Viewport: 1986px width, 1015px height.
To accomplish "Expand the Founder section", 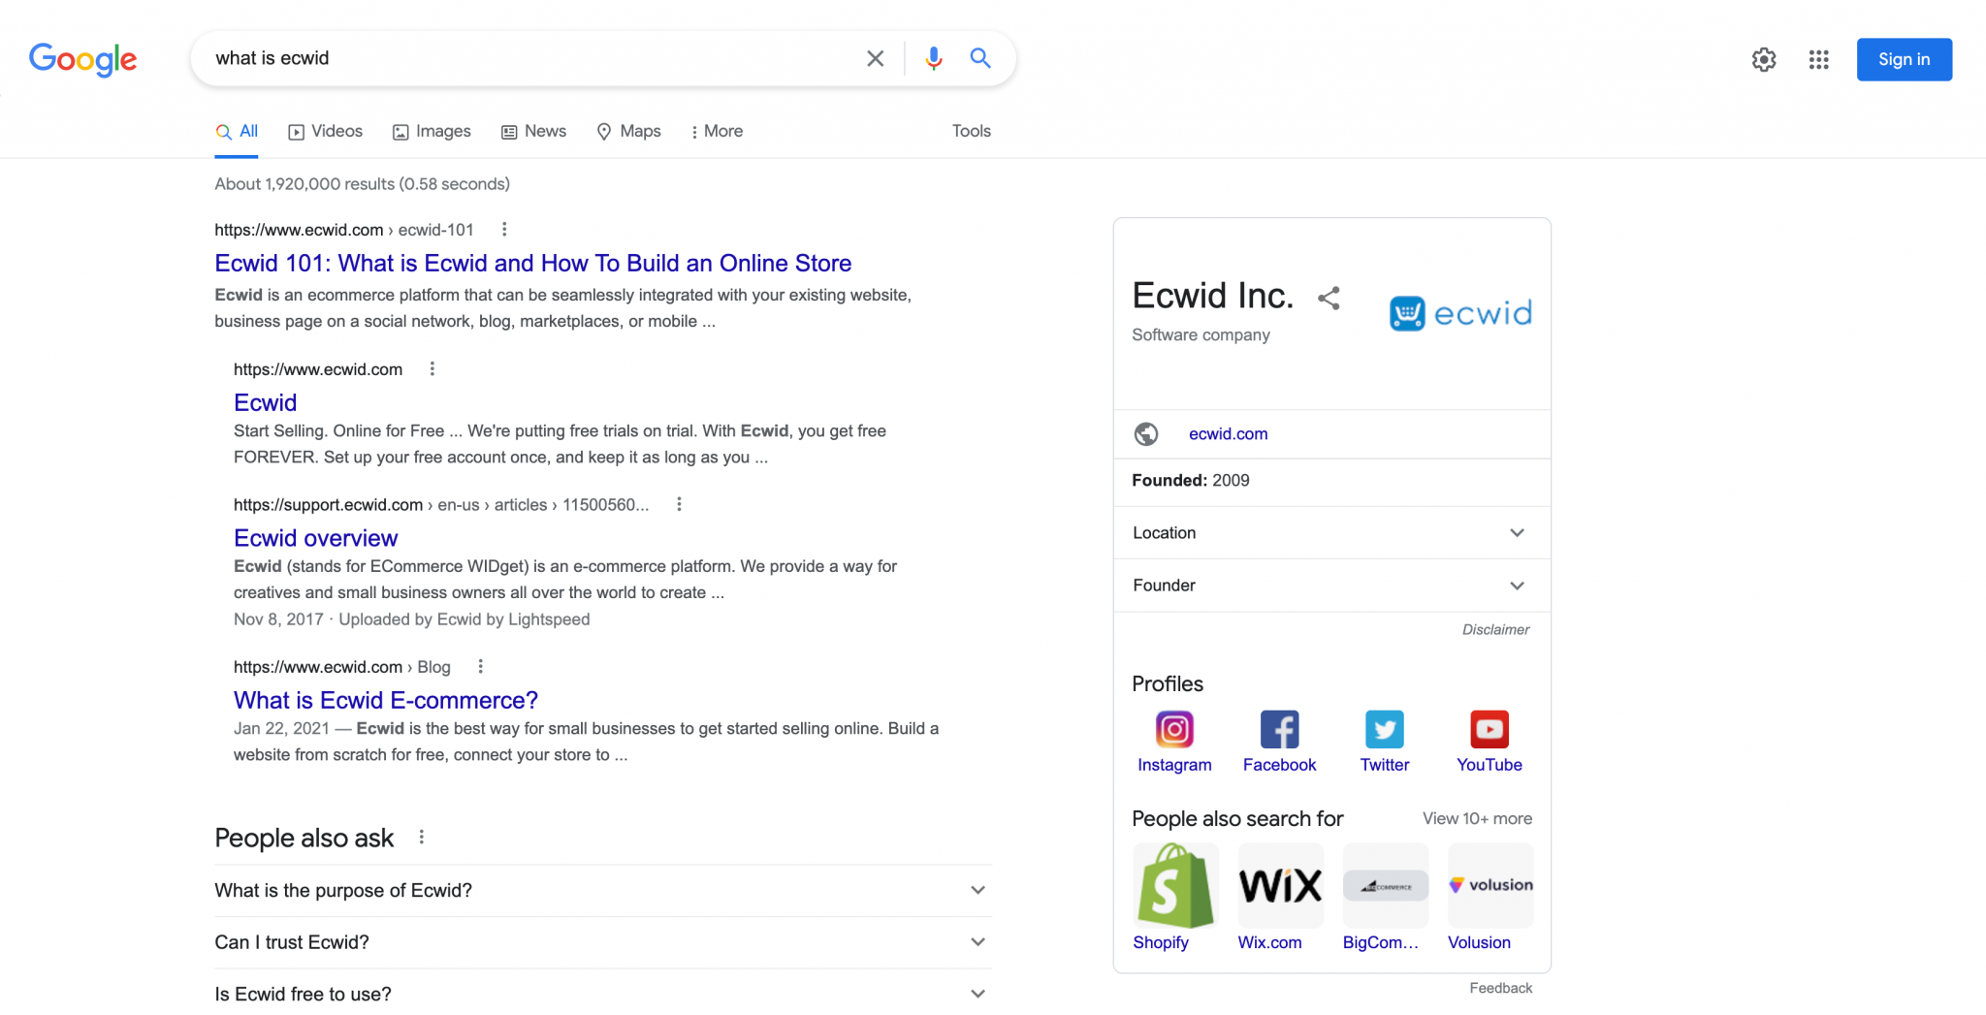I will (1518, 586).
